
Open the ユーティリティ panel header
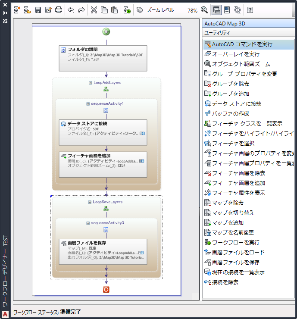(x=248, y=33)
